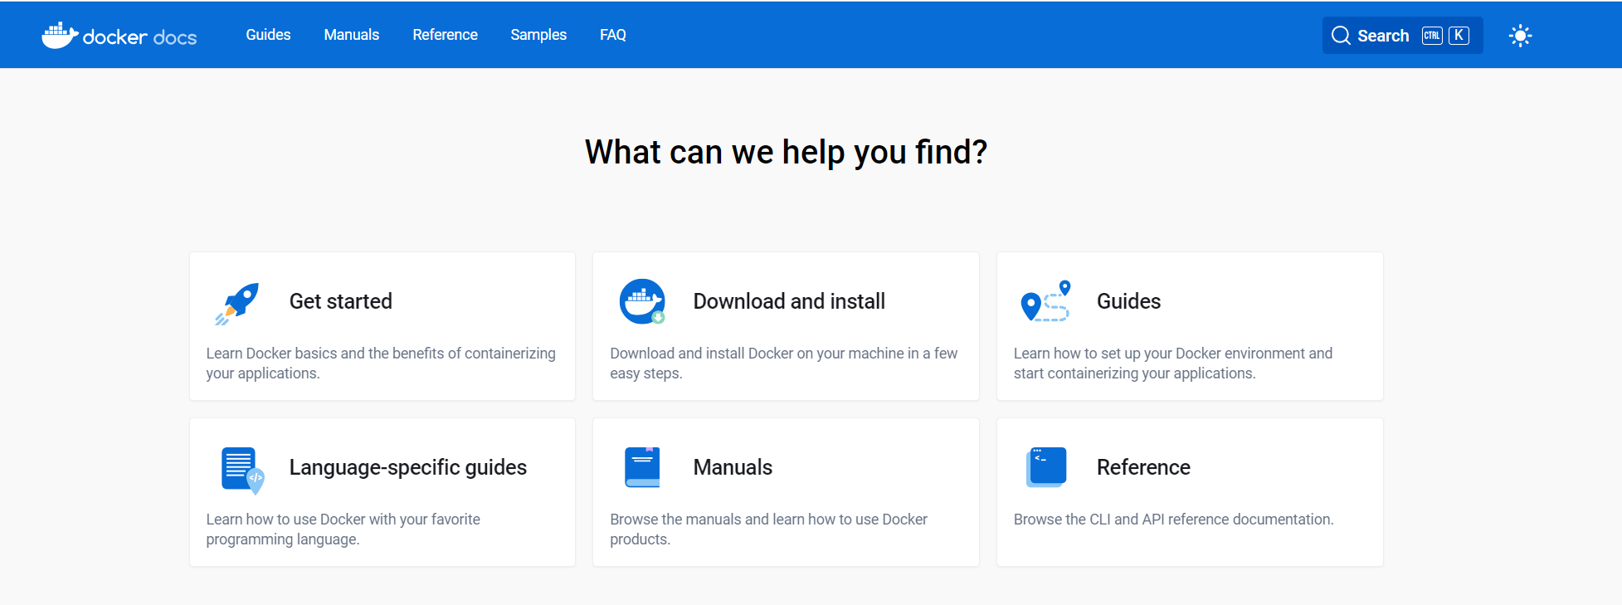This screenshot has width=1622, height=605.
Task: Click the K key shortcut badge
Action: click(1459, 36)
